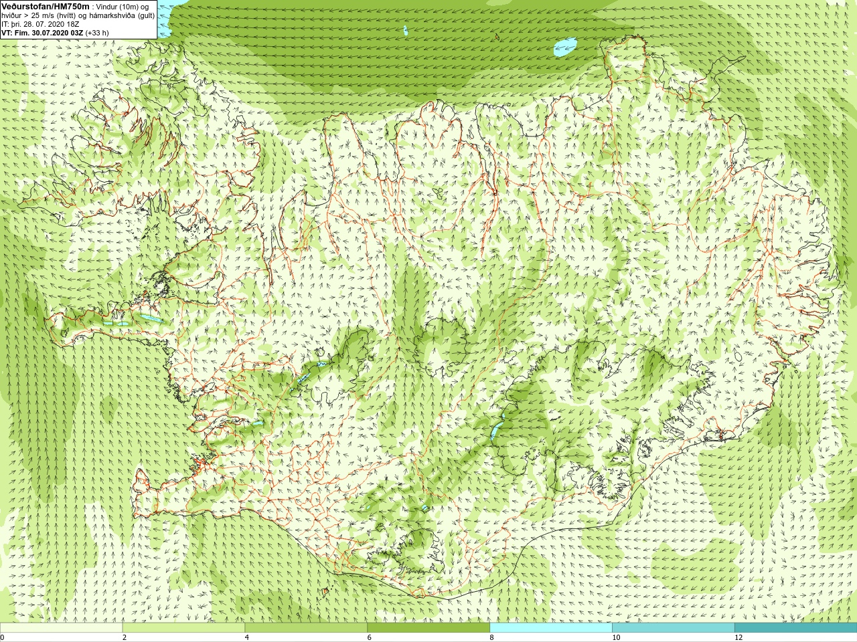The height and width of the screenshot is (642, 857).
Task: Click the scale label '6'
Action: (x=369, y=637)
